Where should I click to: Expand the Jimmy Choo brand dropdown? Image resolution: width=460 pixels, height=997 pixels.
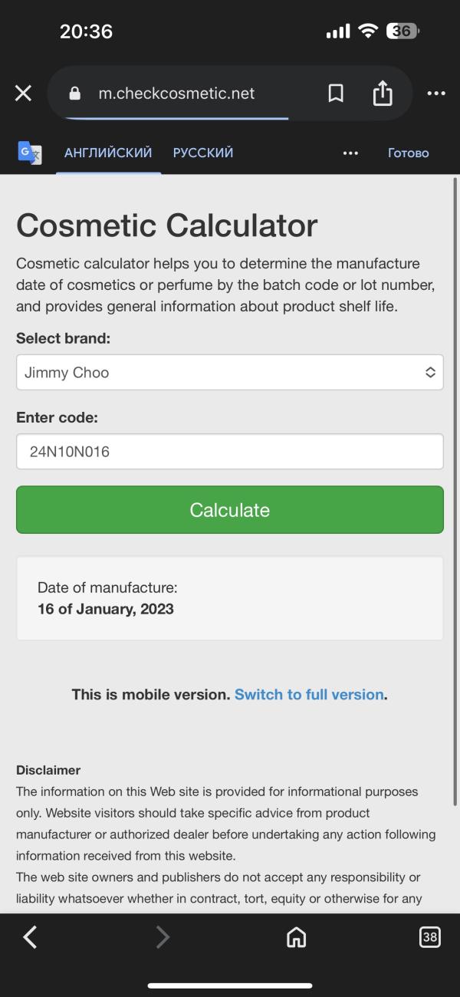coord(230,372)
